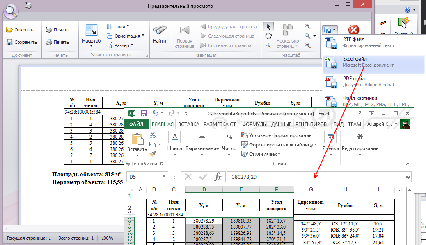Click Excel Format Painter brush

(153, 154)
